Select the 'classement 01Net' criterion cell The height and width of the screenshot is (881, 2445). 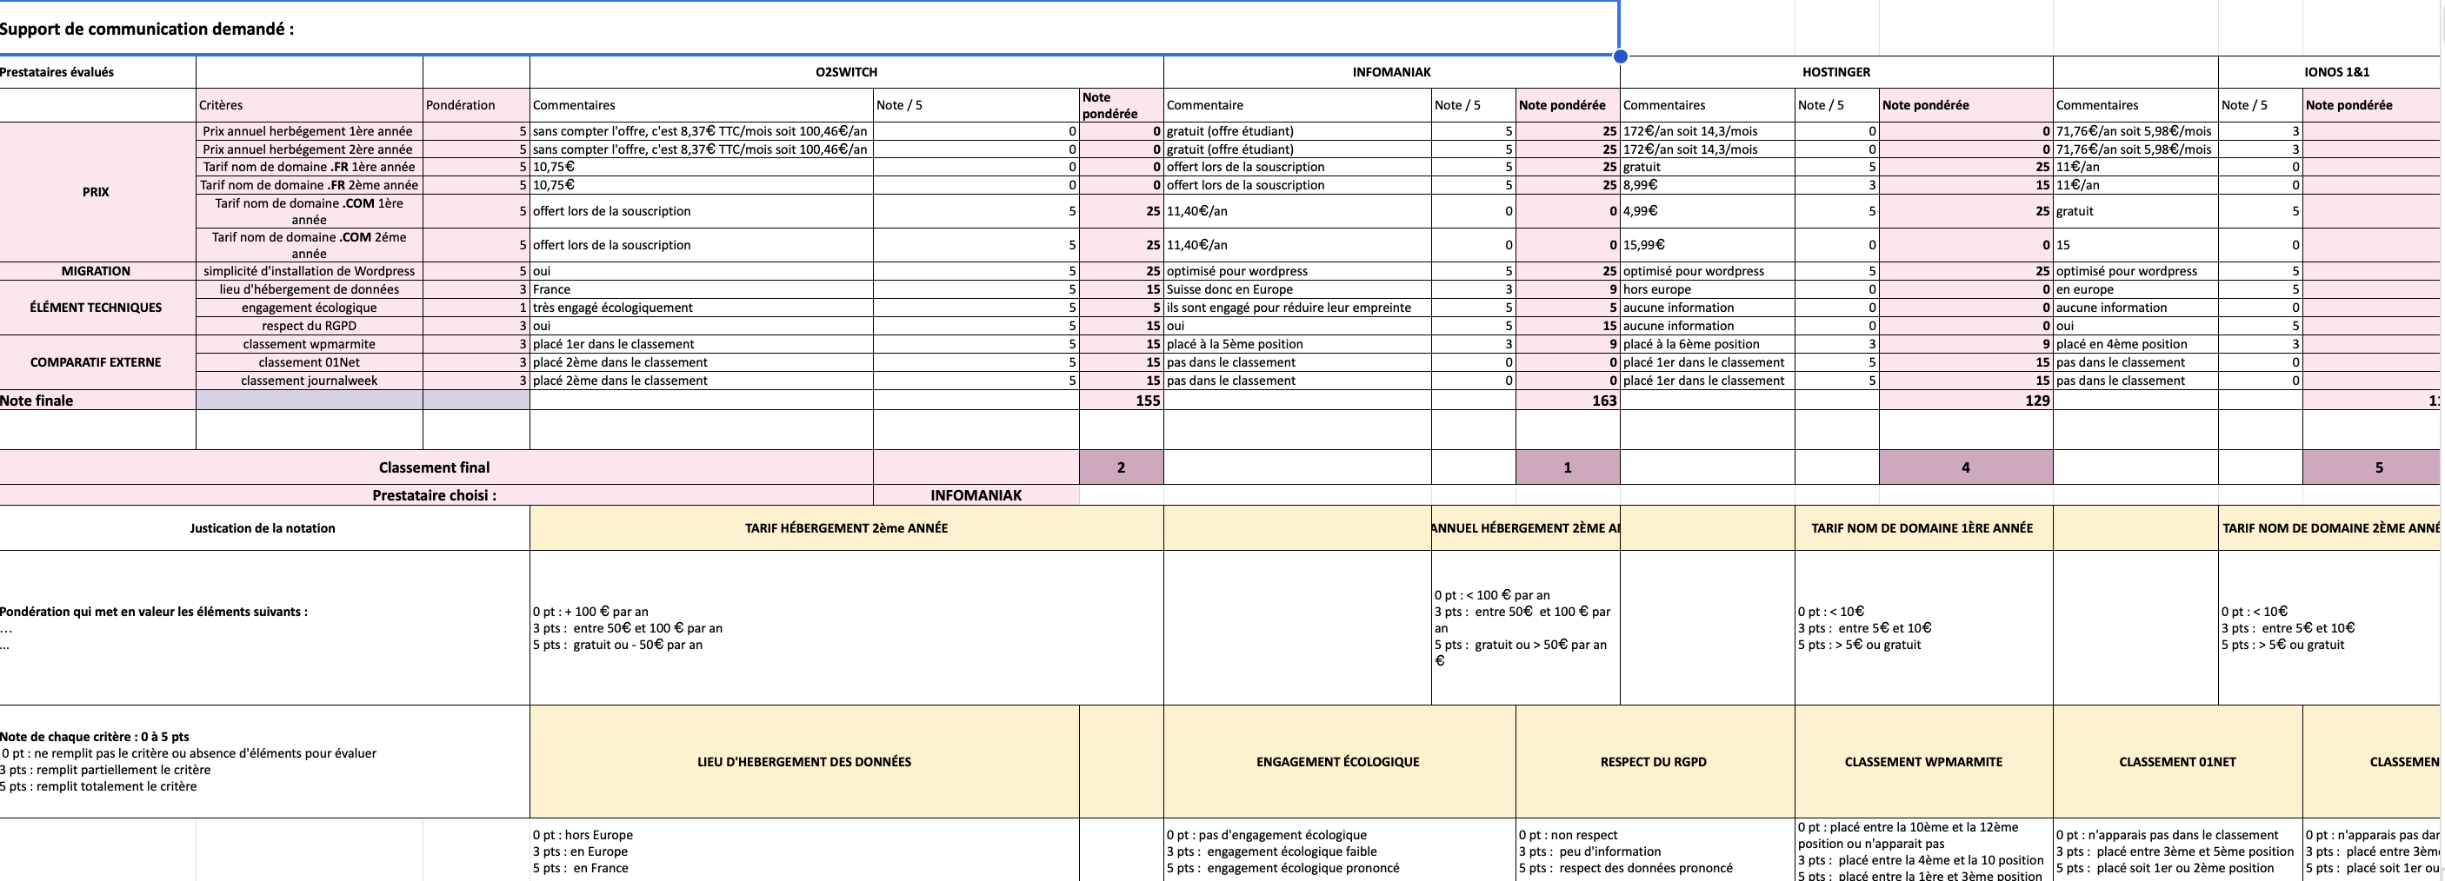point(310,362)
